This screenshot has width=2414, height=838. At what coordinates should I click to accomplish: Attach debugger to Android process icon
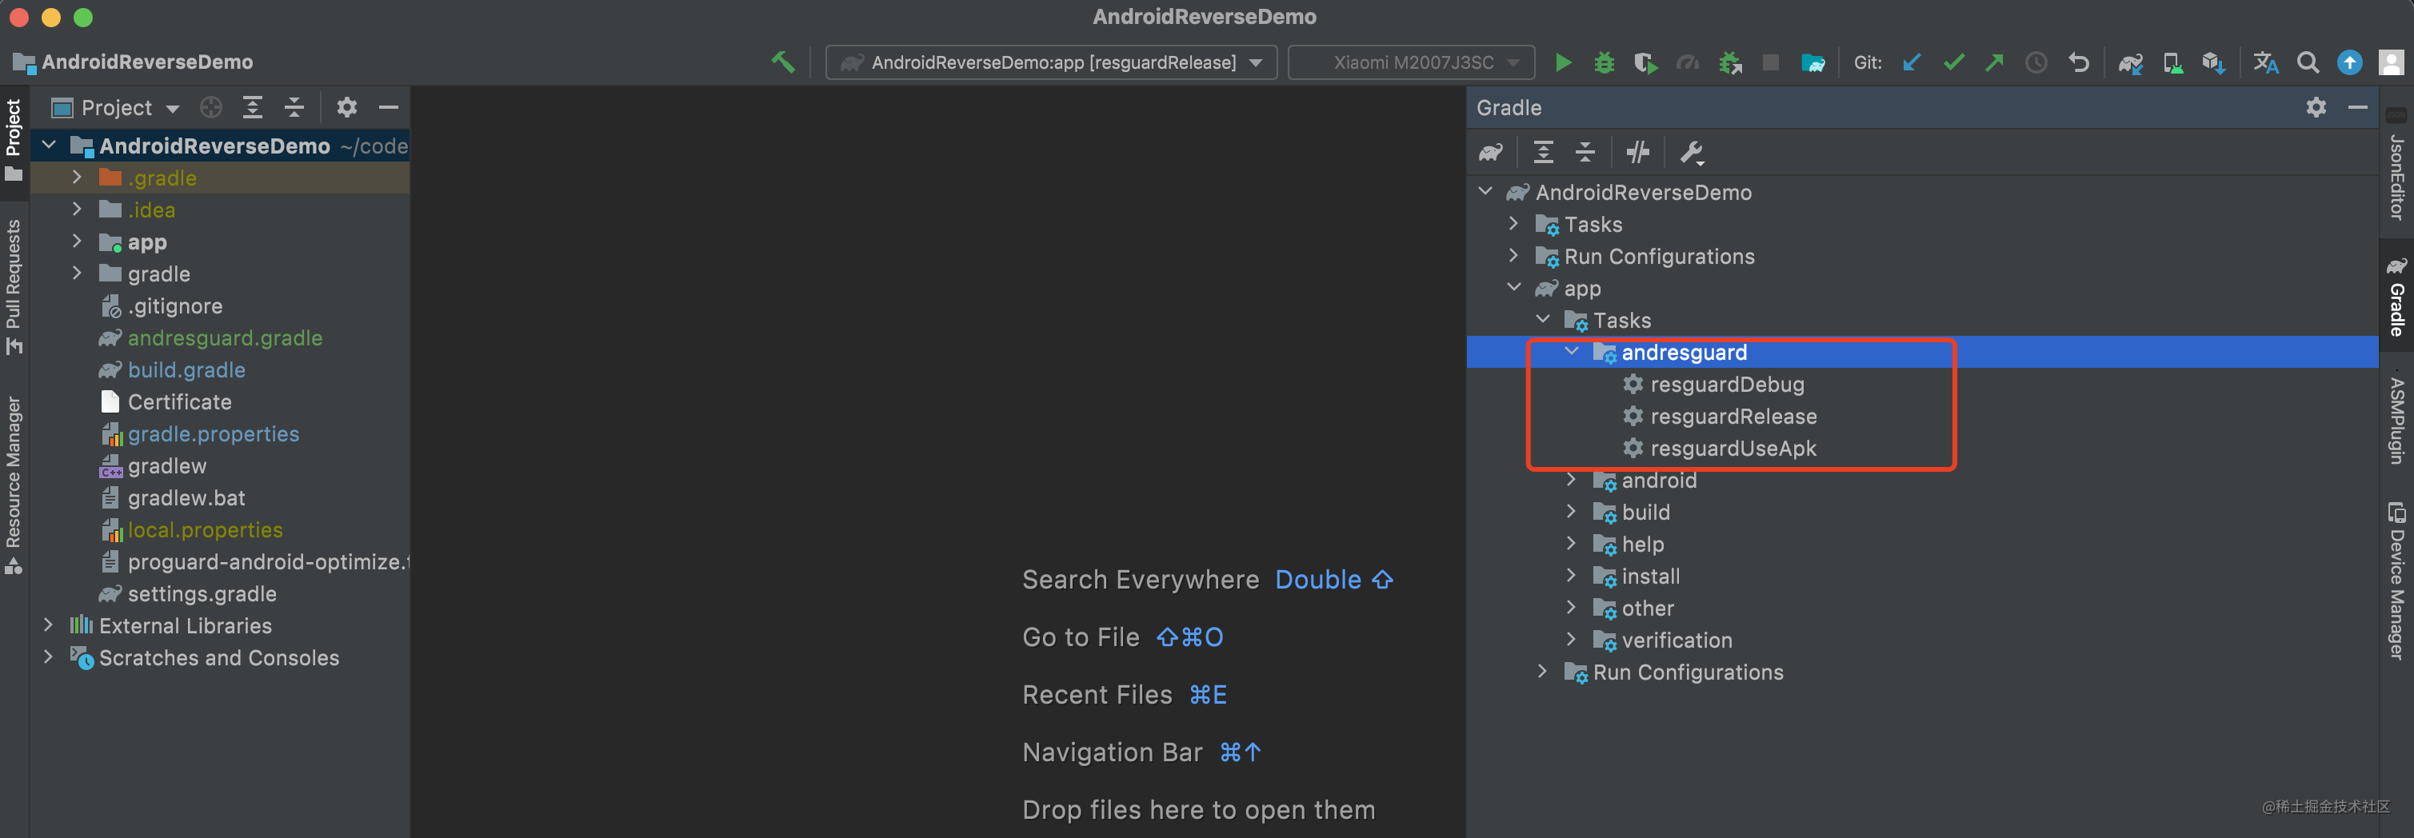(1730, 62)
